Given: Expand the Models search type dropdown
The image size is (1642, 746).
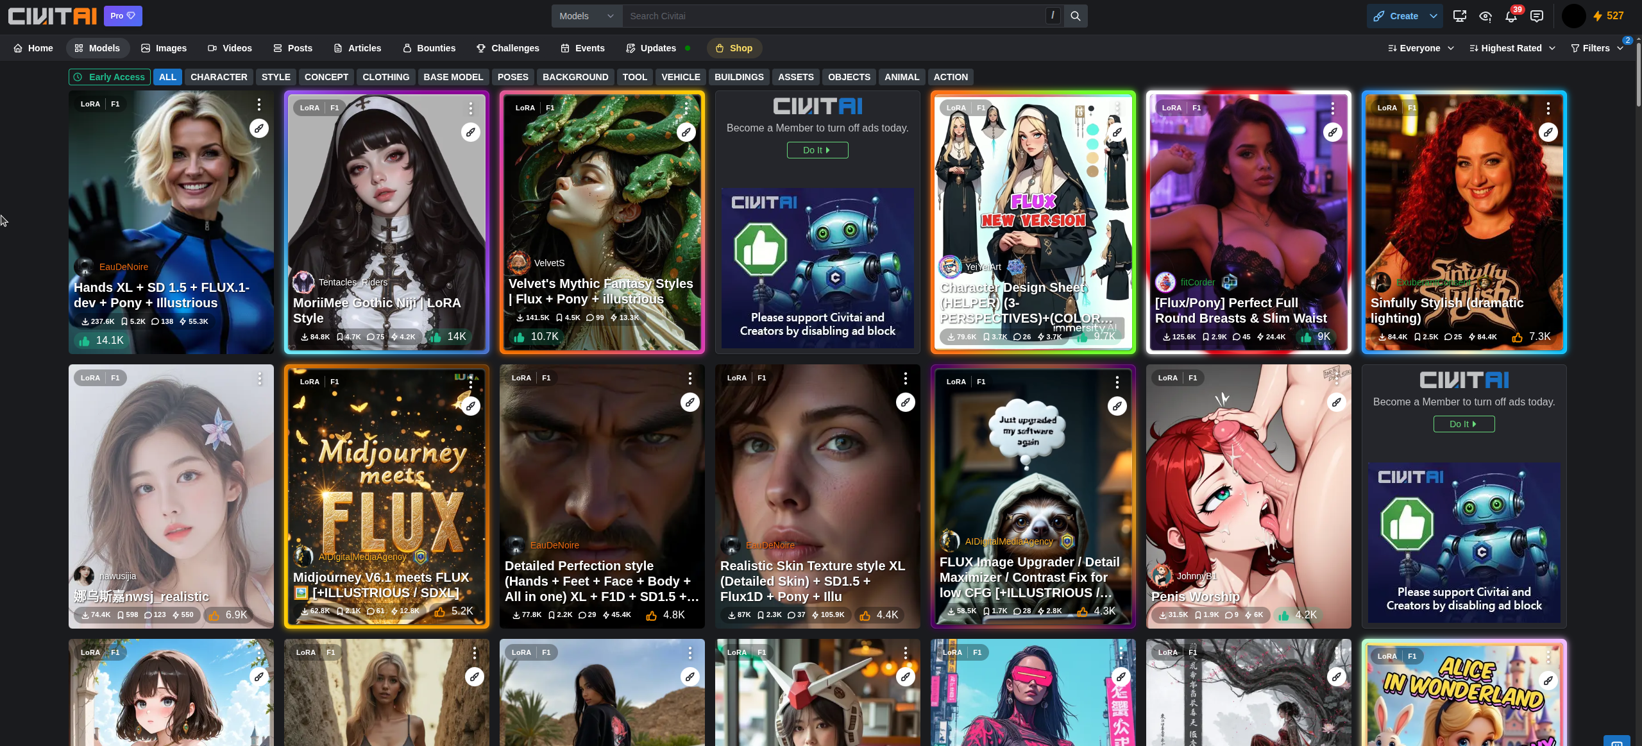Looking at the screenshot, I should tap(586, 16).
